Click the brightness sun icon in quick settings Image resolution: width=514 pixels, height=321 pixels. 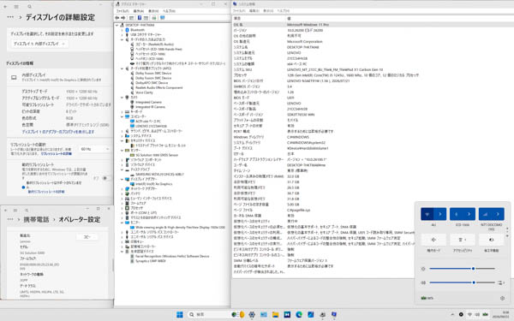[x=423, y=269]
